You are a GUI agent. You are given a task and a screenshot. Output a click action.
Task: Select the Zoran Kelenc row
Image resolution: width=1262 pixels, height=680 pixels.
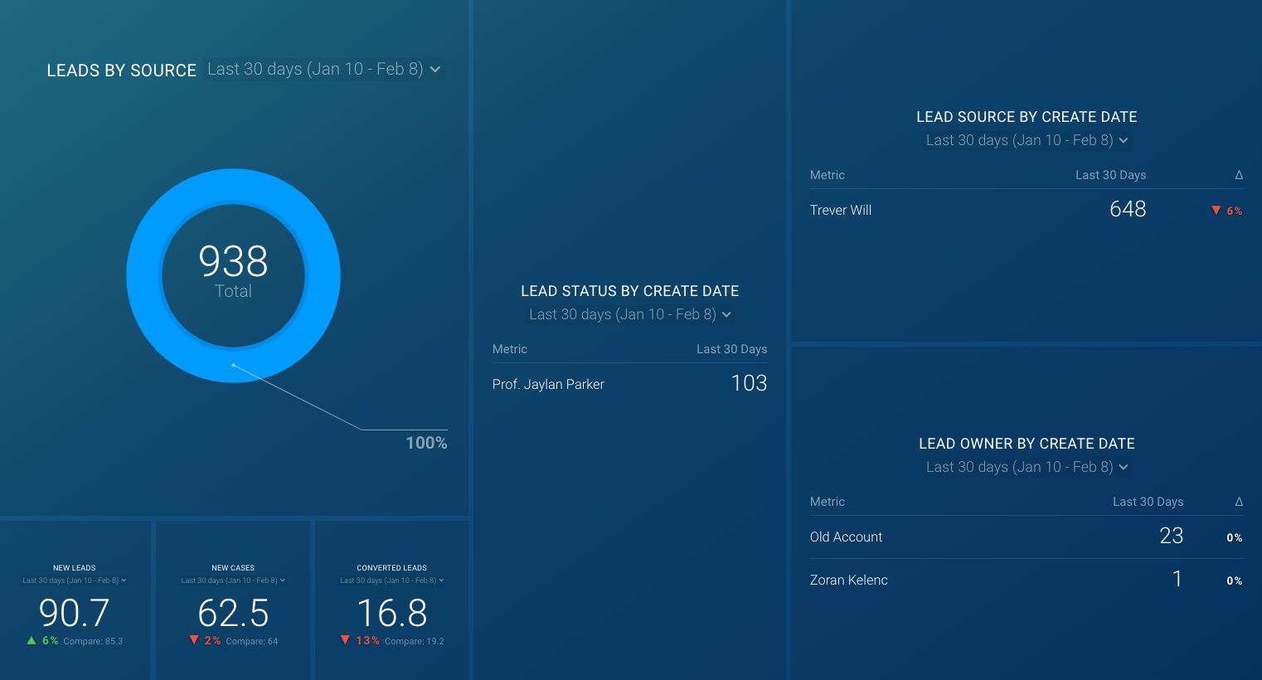pyautogui.click(x=1027, y=580)
